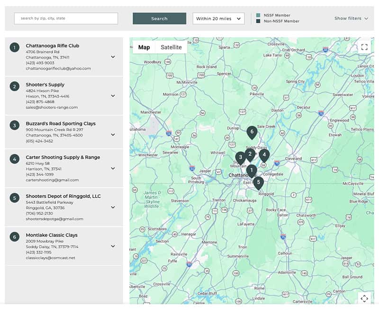
Task: Expand Shooter's Supply listing
Action: [113, 96]
